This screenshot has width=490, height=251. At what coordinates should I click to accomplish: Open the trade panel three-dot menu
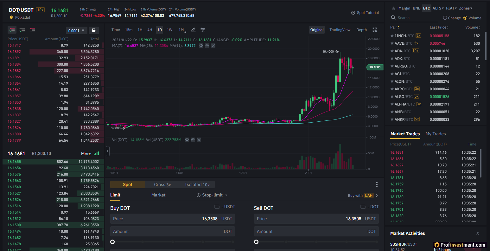point(377,184)
